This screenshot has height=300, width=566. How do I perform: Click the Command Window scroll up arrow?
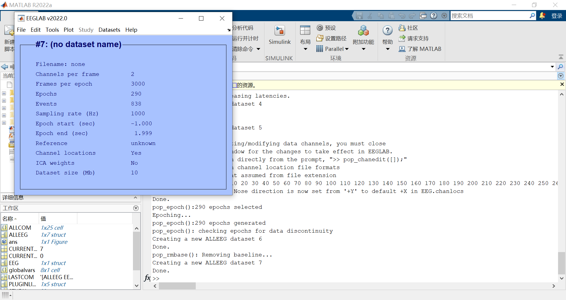click(x=562, y=94)
